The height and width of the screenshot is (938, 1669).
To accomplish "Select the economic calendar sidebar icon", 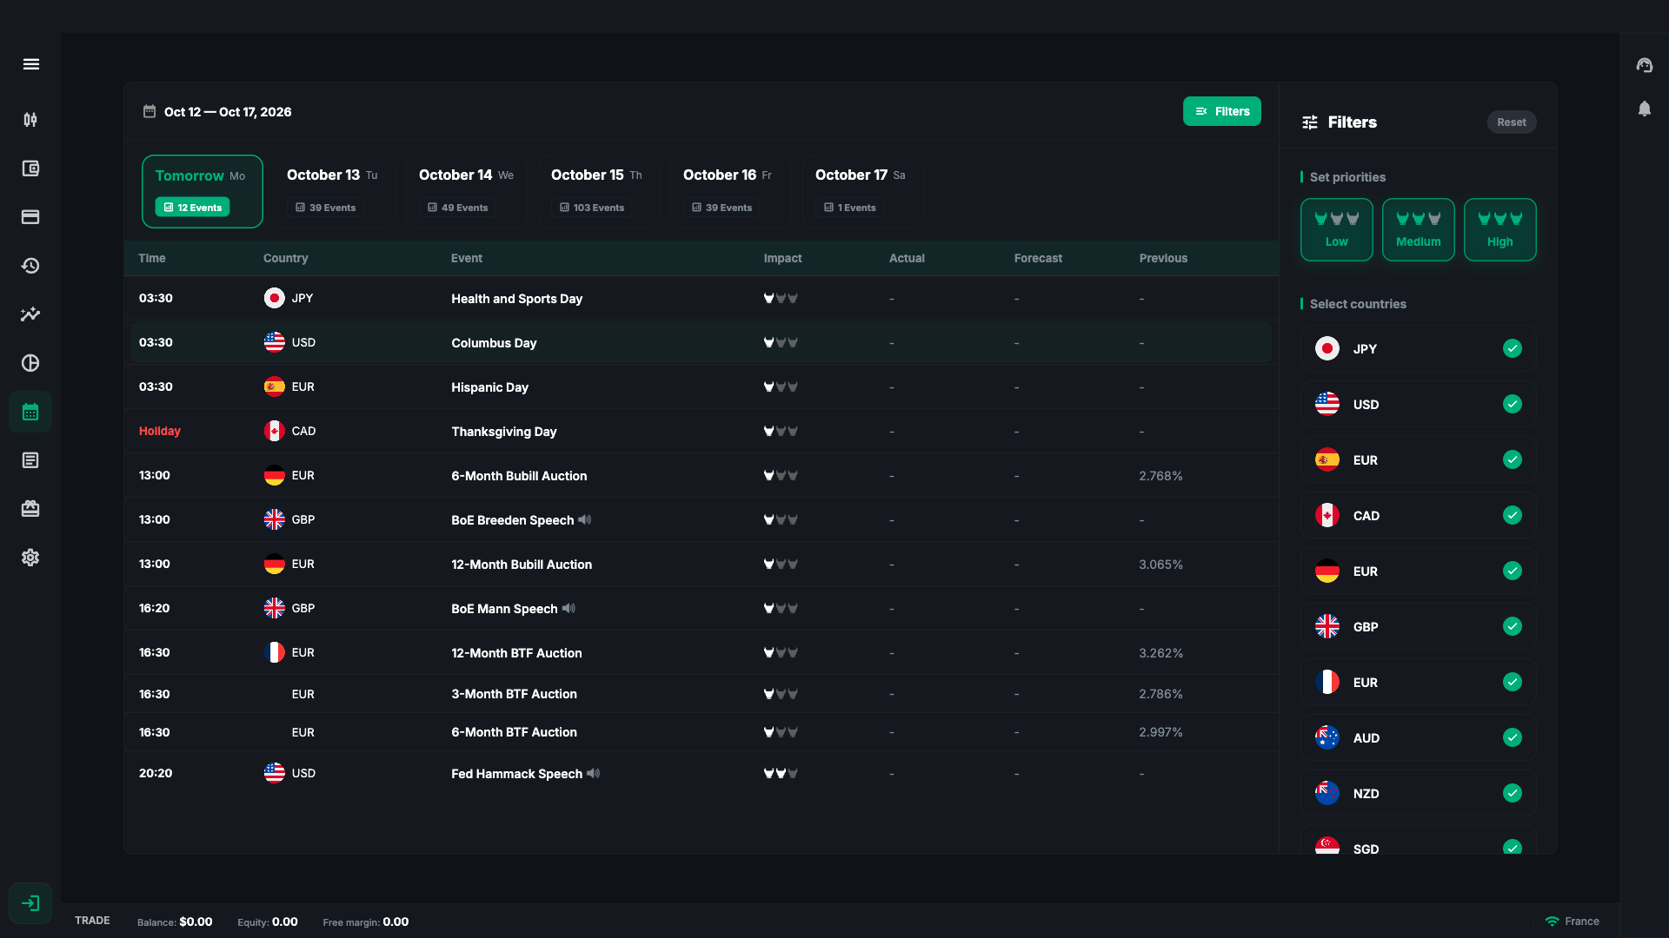I will (30, 412).
